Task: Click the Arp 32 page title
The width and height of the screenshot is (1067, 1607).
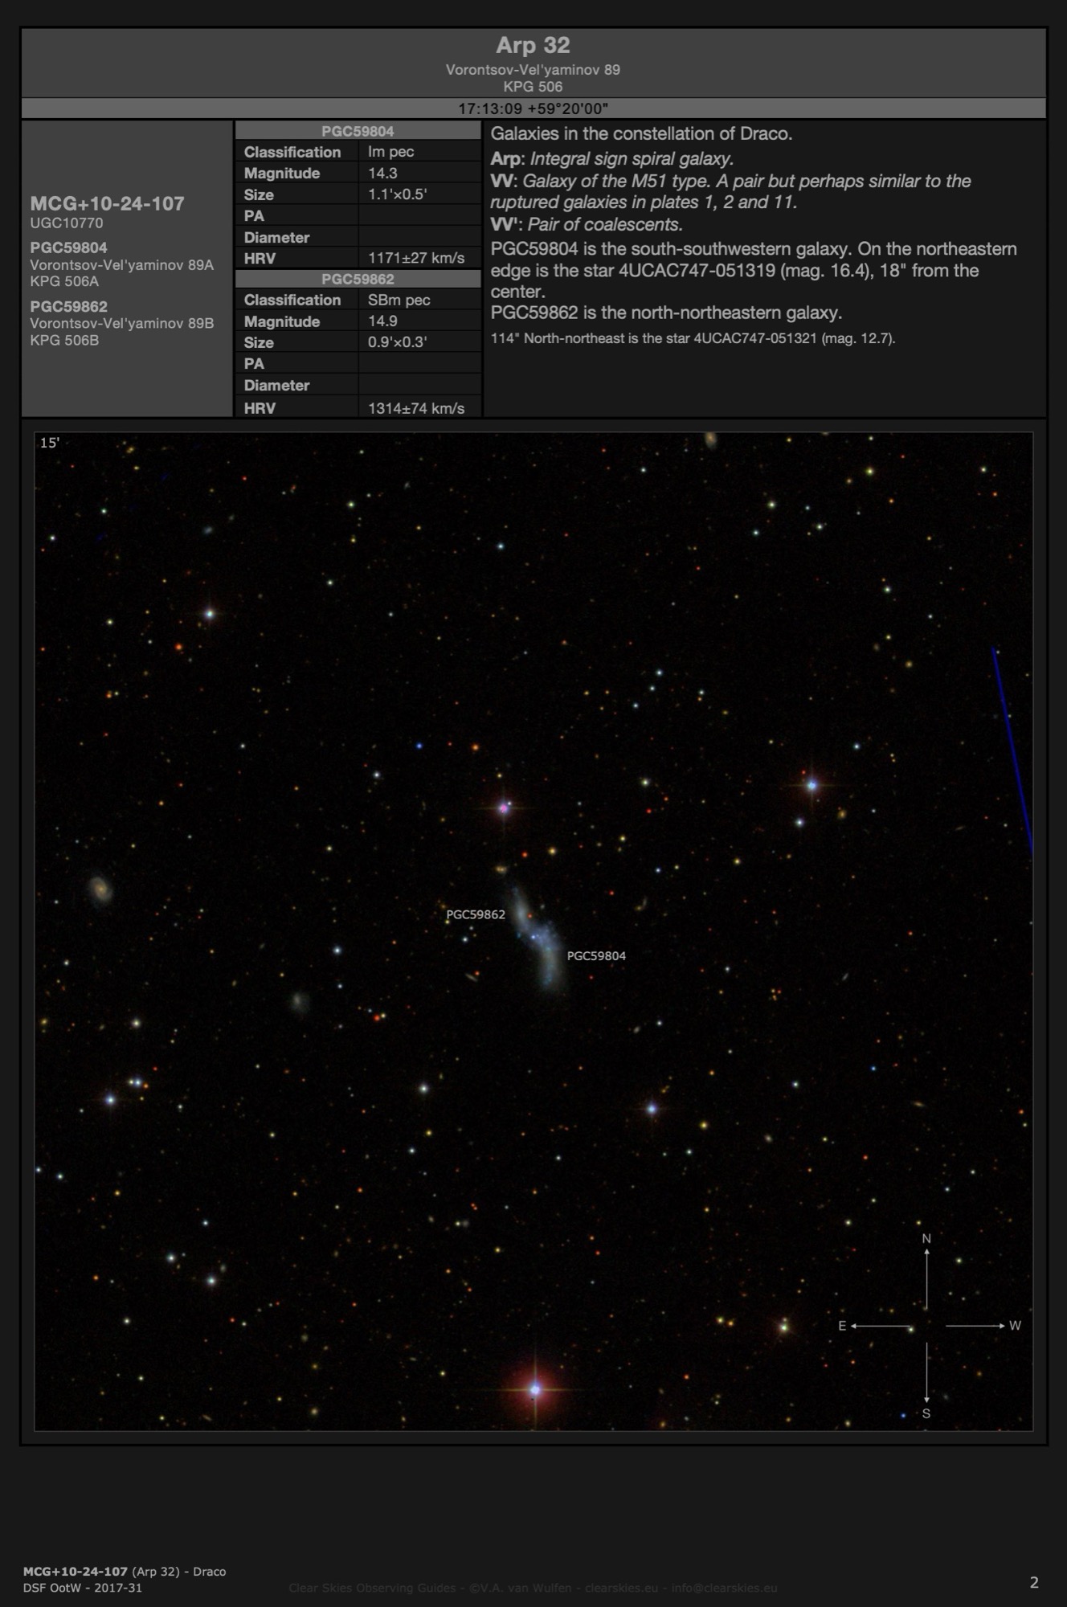Action: (x=533, y=46)
